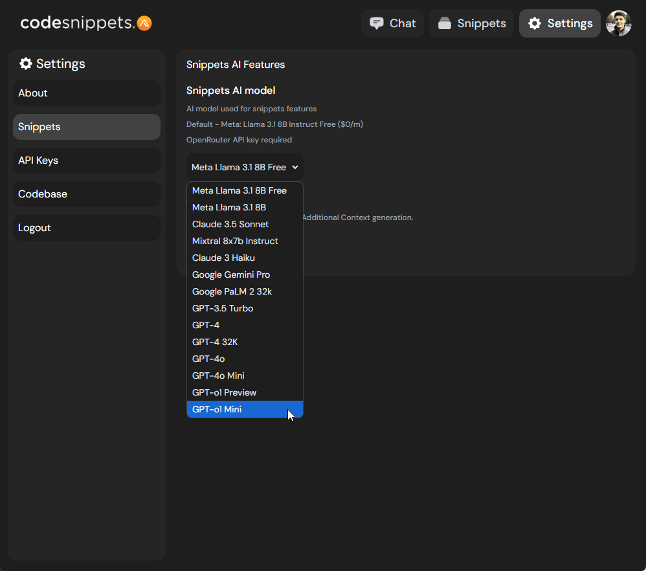This screenshot has width=646, height=571.
Task: Click the gear icon beside the sidebar Settings title
Action: pos(25,63)
